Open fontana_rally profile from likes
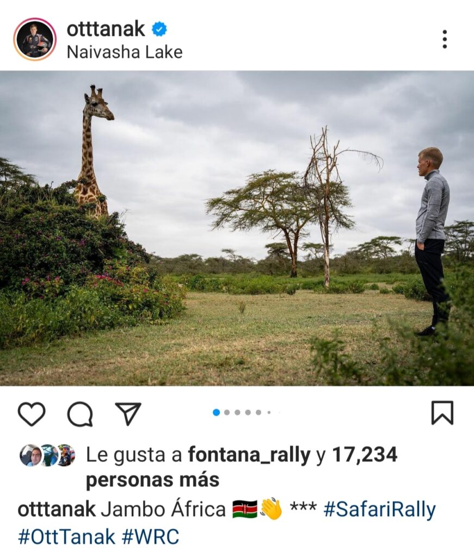This screenshot has width=474, height=557. (249, 454)
